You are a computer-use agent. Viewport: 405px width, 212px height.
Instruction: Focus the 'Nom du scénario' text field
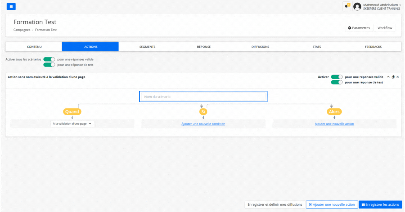(203, 97)
